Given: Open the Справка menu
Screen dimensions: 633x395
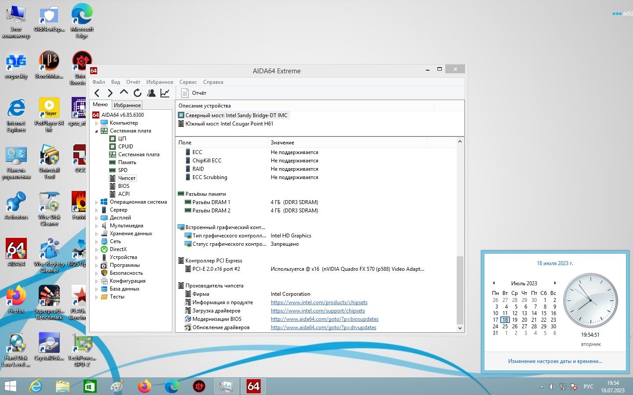Looking at the screenshot, I should pyautogui.click(x=213, y=82).
